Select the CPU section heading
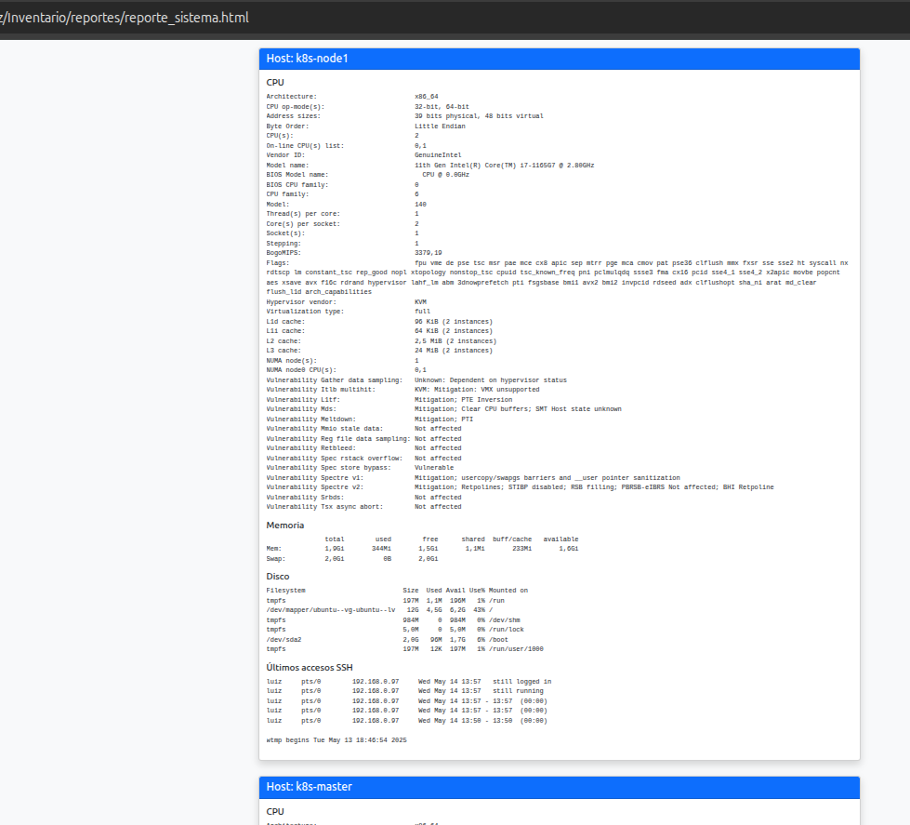The width and height of the screenshot is (910, 825). click(x=274, y=82)
